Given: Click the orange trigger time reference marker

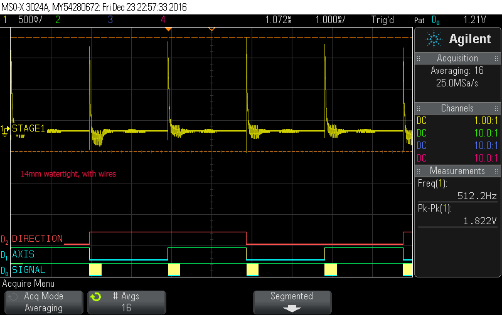Looking at the screenshot, I should (169, 29).
